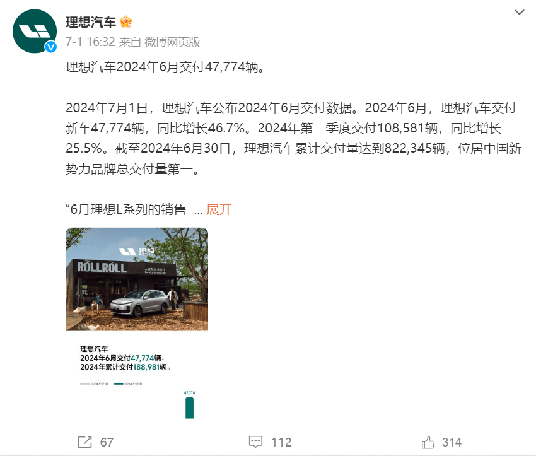The height and width of the screenshot is (456, 536).
Task: Like the post with thumbs-up icon
Action: [x=428, y=442]
